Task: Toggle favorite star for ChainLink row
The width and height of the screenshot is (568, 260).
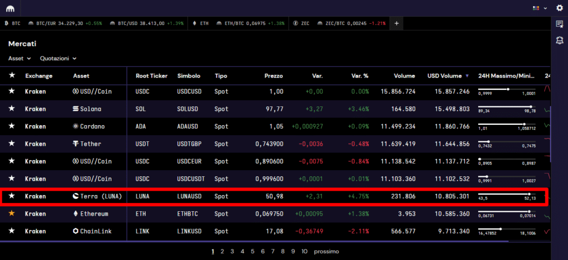Action: pyautogui.click(x=12, y=231)
